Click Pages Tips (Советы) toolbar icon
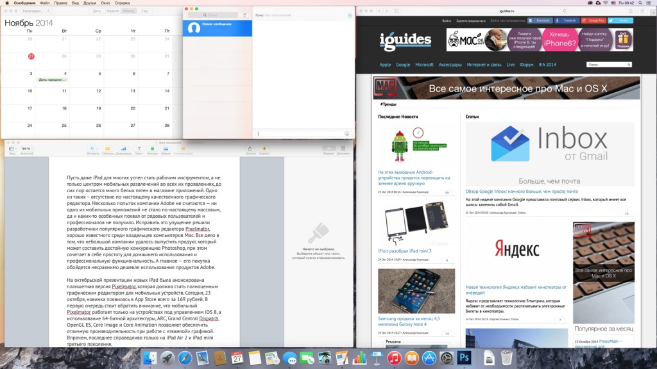 click(264, 150)
